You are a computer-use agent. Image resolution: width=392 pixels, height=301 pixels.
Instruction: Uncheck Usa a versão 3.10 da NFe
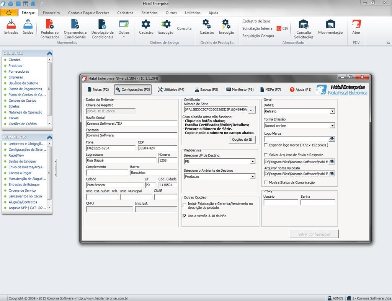click(x=185, y=216)
